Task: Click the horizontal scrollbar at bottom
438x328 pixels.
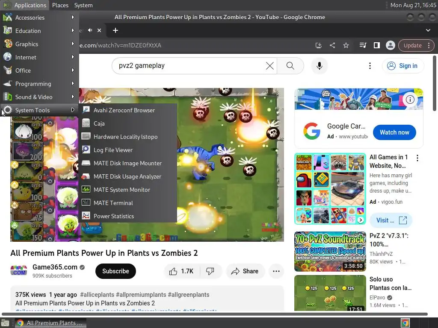Action: pyautogui.click(x=215, y=314)
